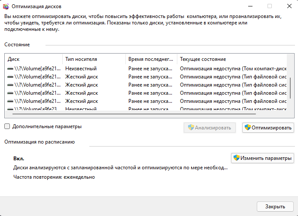Click the drive icon of the second Жесткий диск row
The height and width of the screenshot is (216, 298).
(10, 85)
